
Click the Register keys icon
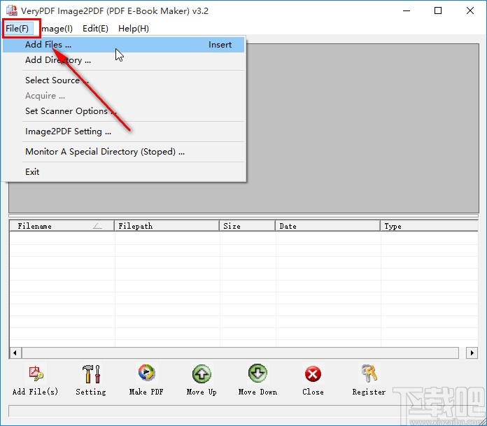click(x=369, y=374)
